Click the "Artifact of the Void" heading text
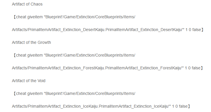The width and height of the screenshot is (211, 112). click(29, 81)
